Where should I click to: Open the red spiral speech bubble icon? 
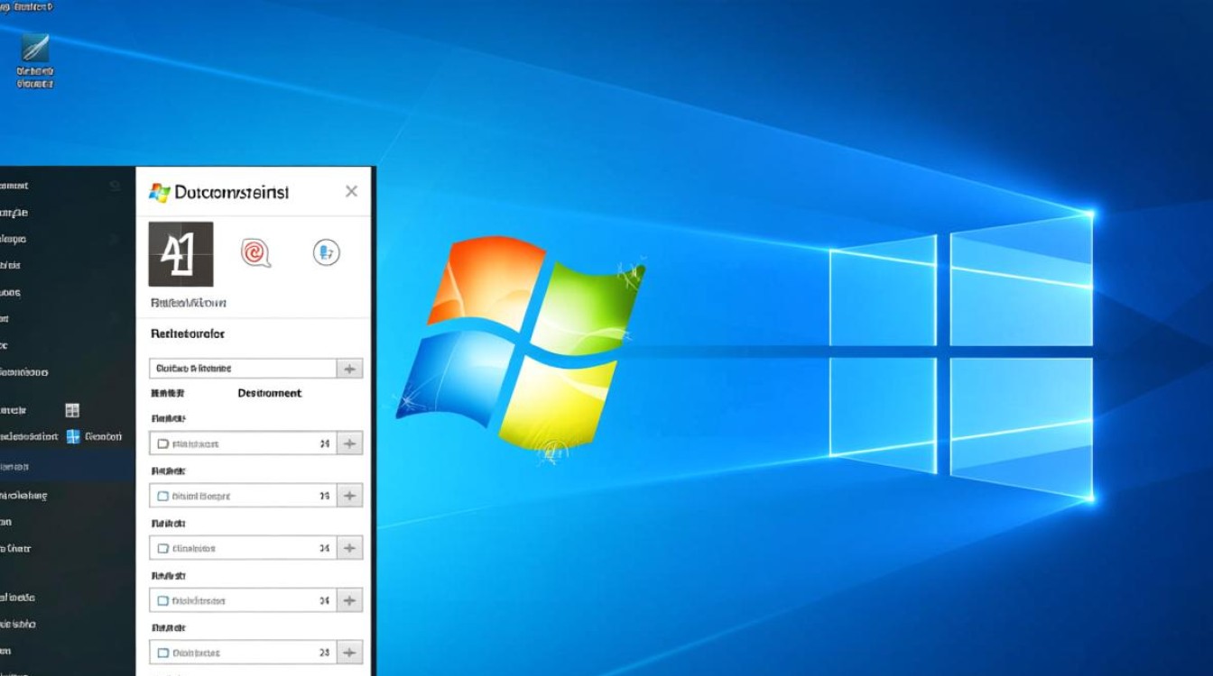tap(255, 253)
